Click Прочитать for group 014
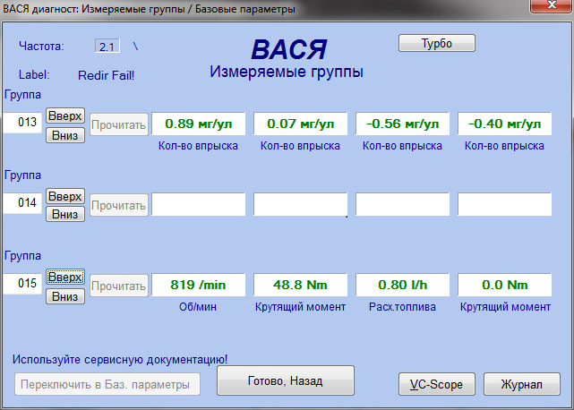This screenshot has height=410, width=574. [x=119, y=205]
